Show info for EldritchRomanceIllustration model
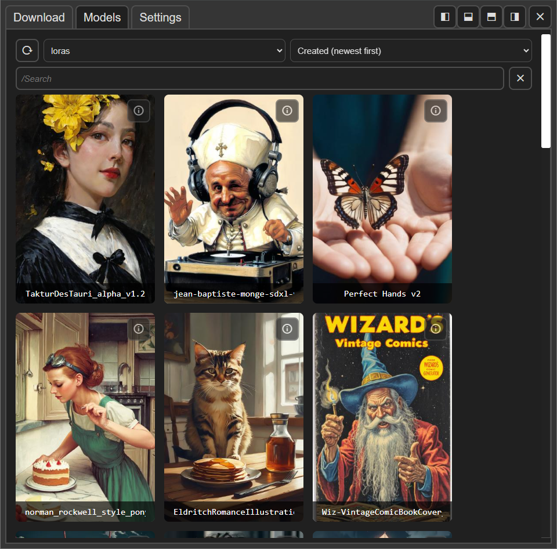The width and height of the screenshot is (557, 549). [287, 328]
